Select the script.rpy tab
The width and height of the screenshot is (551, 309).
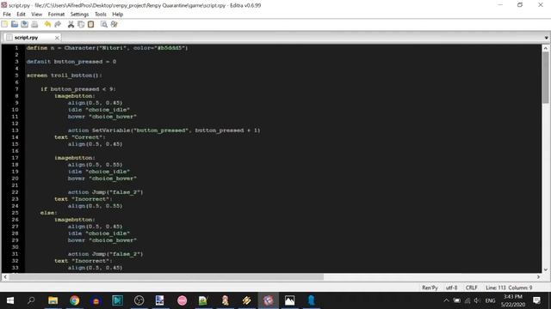click(x=32, y=38)
